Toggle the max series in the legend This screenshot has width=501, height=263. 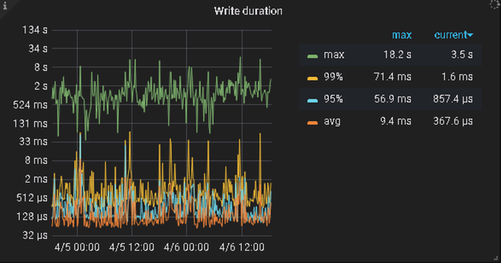[334, 54]
